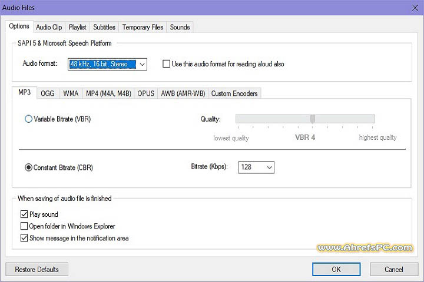
Task: Open the Temporary Files tab
Action: (x=143, y=27)
